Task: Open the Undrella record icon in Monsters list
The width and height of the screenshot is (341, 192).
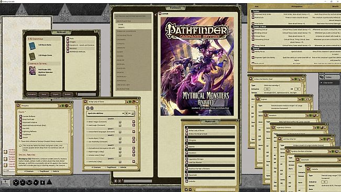Action: 186,181
